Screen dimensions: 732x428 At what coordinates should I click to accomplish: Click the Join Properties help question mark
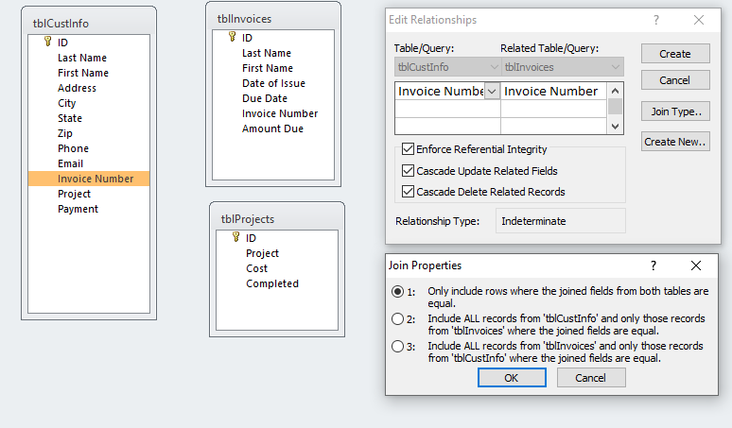tap(654, 265)
